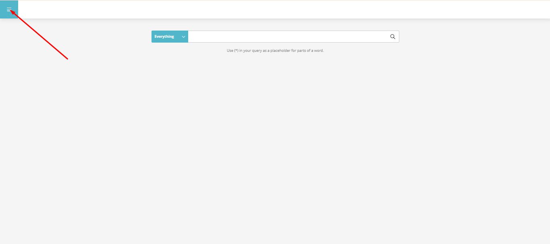
Task: Click the Everything label in search bar
Action: point(164,37)
